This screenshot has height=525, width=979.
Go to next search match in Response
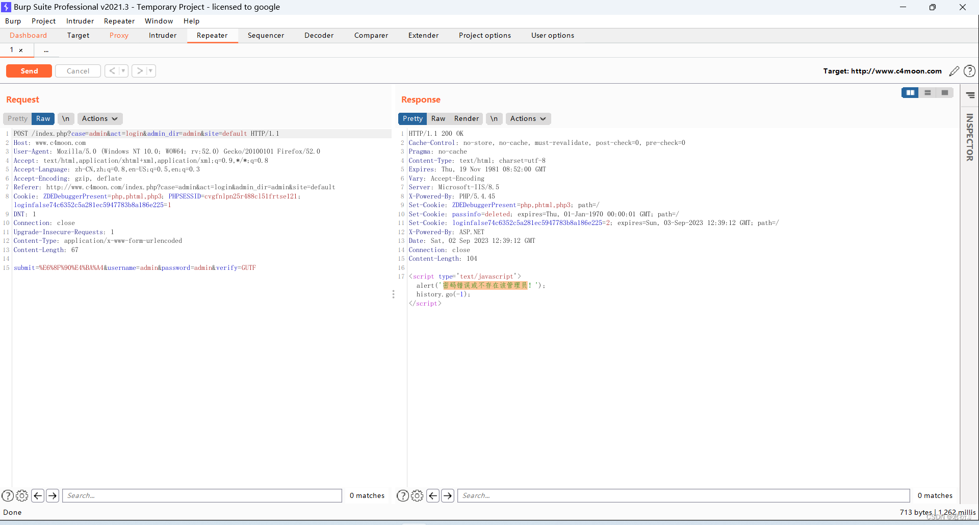[x=448, y=495]
